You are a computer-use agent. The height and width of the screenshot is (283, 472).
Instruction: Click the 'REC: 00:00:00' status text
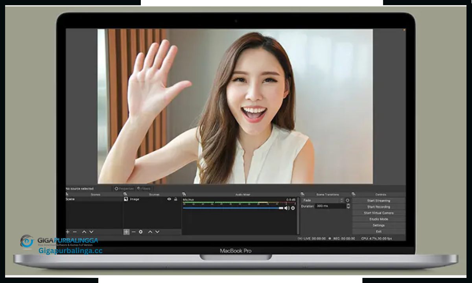pos(344,238)
